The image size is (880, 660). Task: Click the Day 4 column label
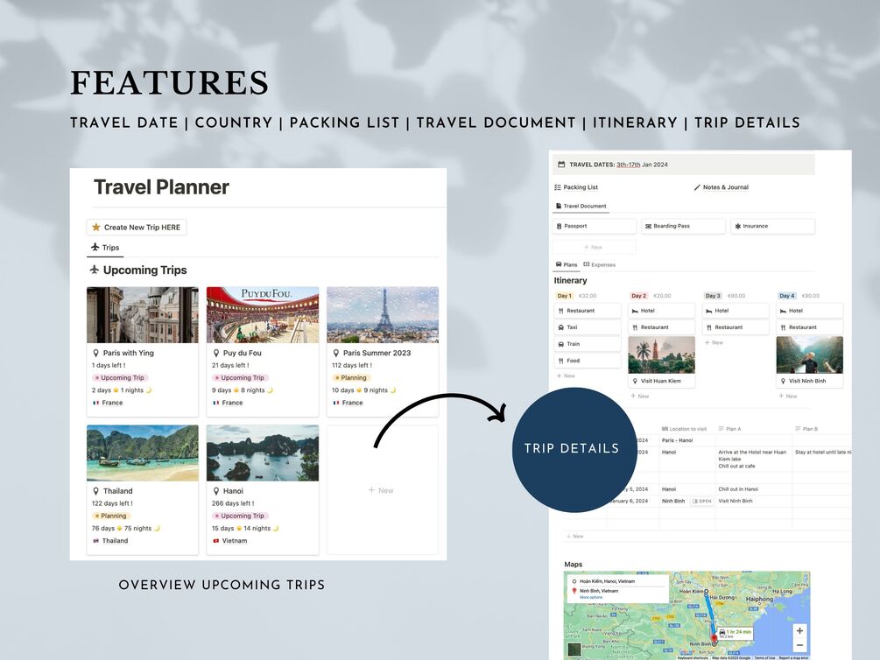tap(787, 296)
